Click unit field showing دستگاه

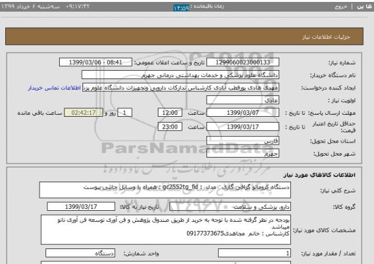tap(80, 253)
